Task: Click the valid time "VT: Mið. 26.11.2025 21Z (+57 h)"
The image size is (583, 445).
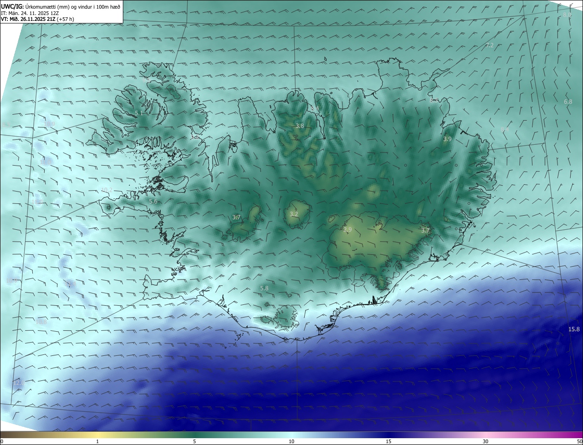Action: 37,19
